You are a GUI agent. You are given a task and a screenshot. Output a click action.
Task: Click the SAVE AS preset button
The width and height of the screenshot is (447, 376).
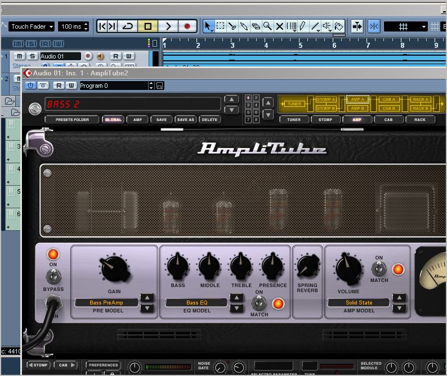pos(185,119)
